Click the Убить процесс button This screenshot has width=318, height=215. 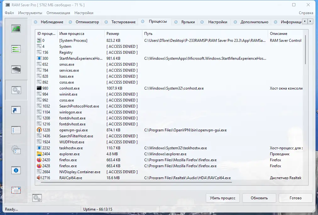click(223, 198)
